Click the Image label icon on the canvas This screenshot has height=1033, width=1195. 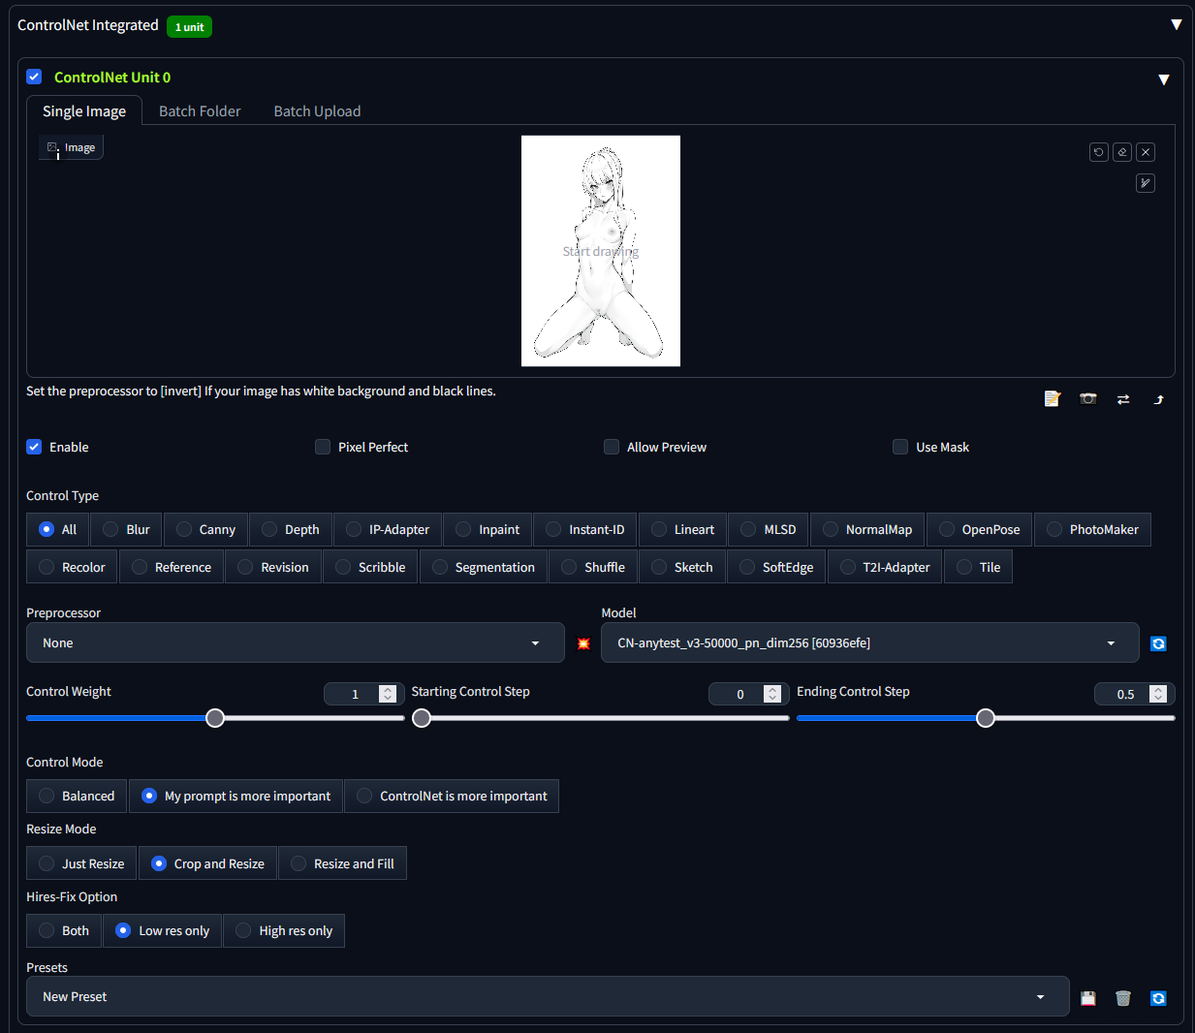coord(71,147)
